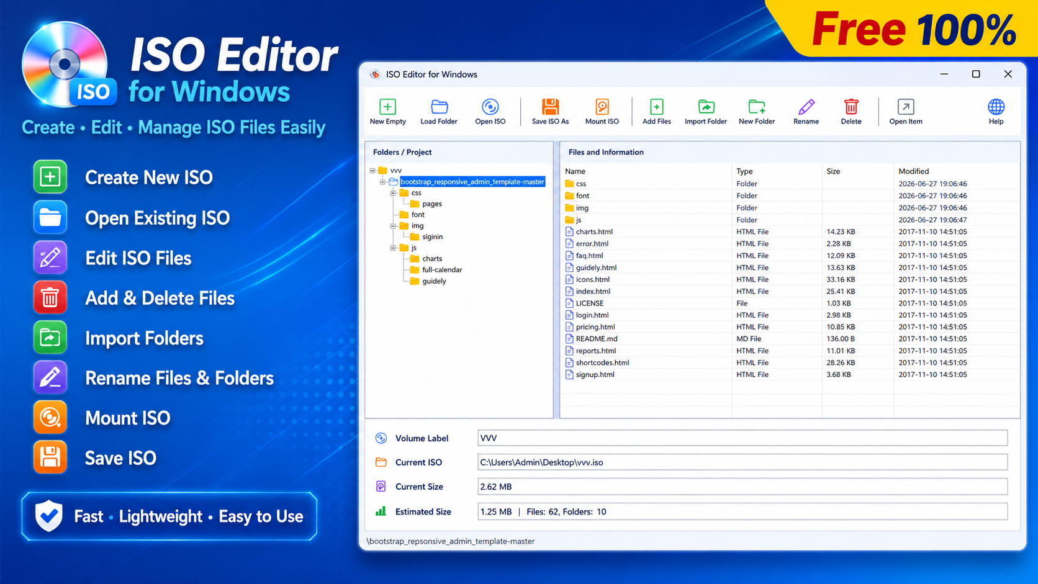Click the Volume Label disc icon
The image size is (1038, 584).
pos(381,438)
